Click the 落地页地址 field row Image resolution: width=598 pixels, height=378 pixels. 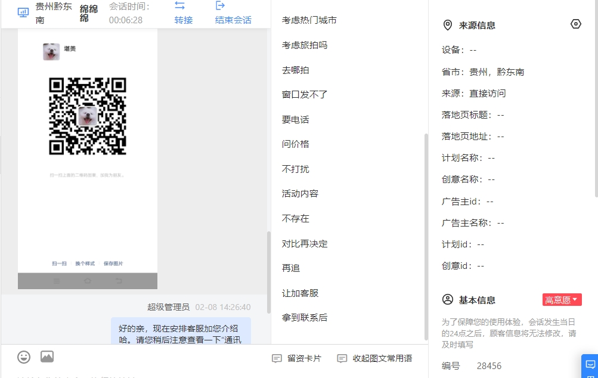point(473,136)
